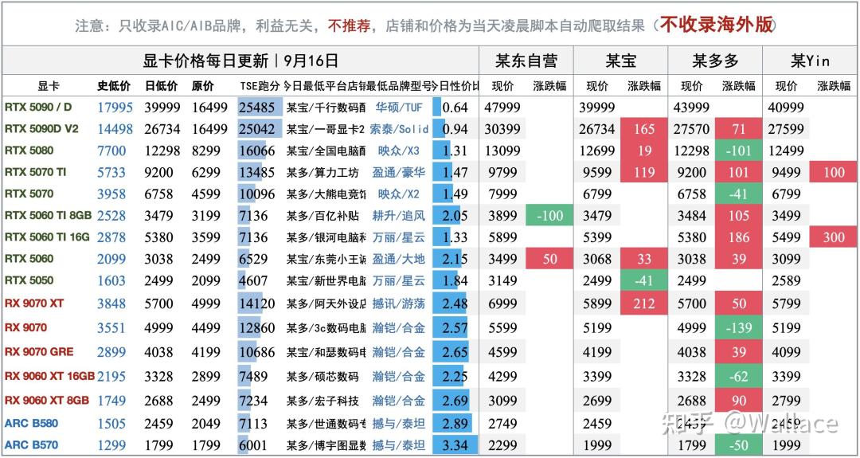Click the "某多/算力工坊" store cell
The height and width of the screenshot is (458, 860).
(322, 172)
